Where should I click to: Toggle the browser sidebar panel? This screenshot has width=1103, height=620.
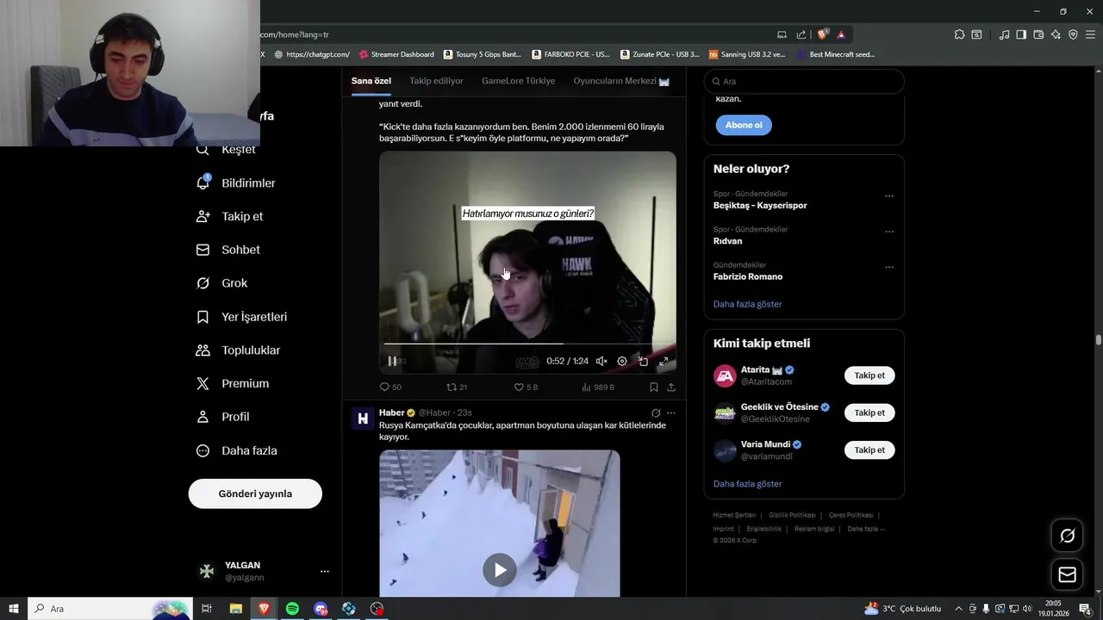(1021, 34)
